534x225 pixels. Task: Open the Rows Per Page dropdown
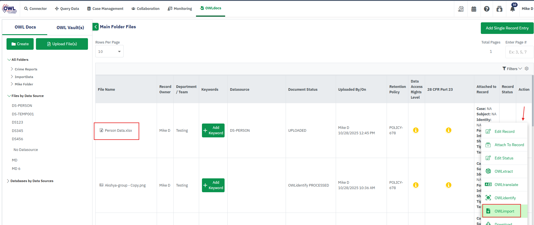click(109, 51)
